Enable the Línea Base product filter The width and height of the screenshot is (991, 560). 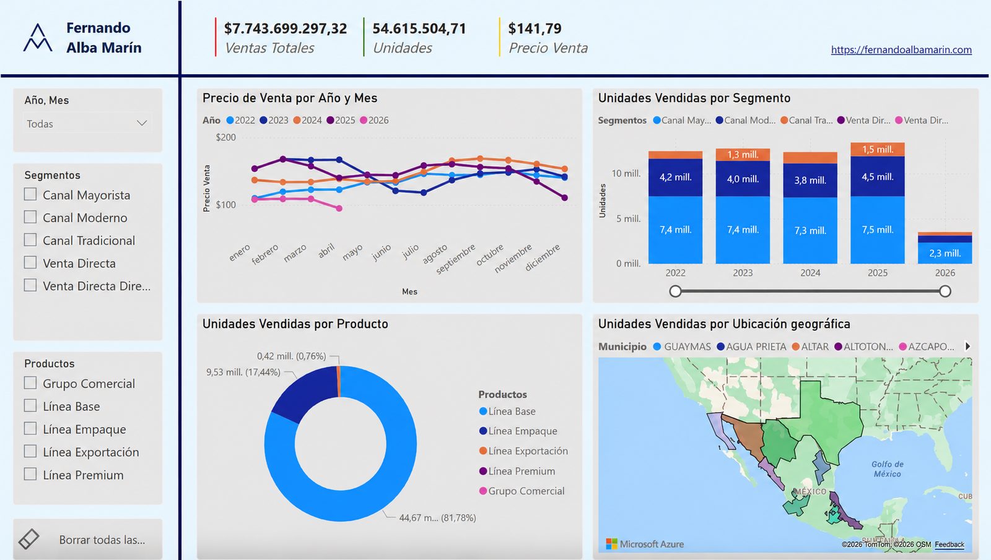(x=30, y=406)
